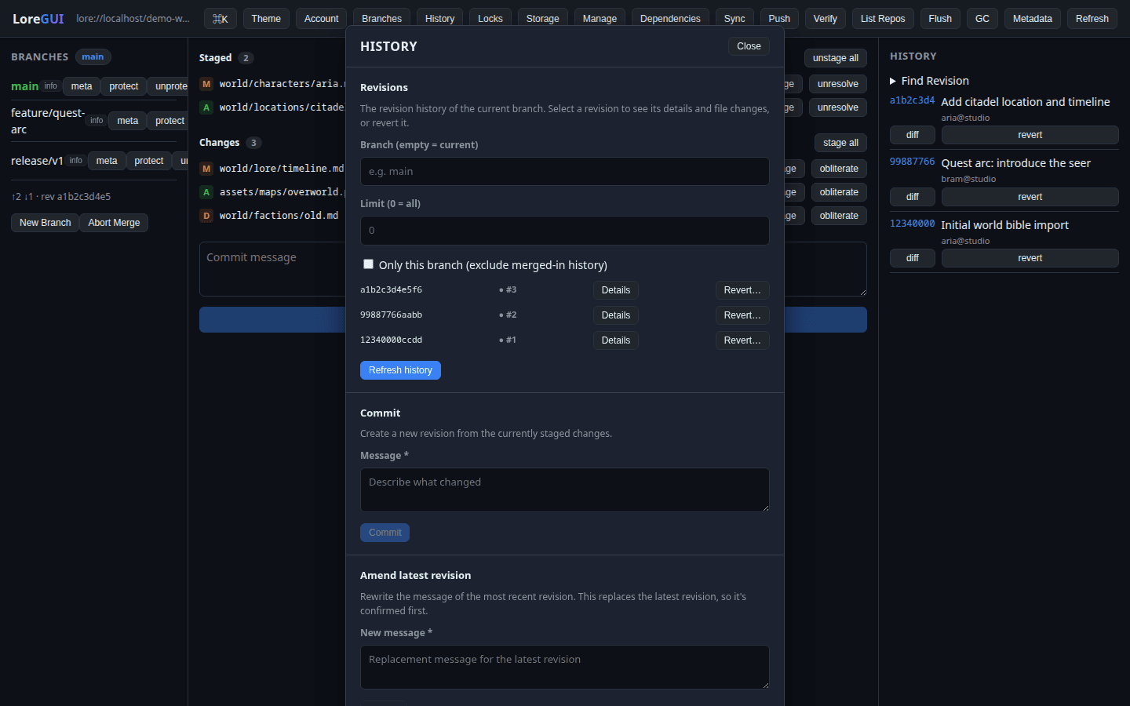Open the Locks toolbar item
The image size is (1130, 706).
(x=490, y=19)
